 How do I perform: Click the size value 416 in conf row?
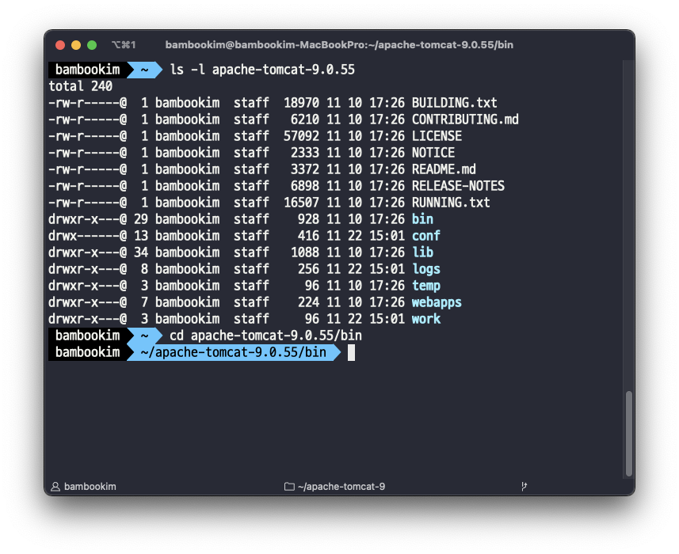tap(308, 236)
